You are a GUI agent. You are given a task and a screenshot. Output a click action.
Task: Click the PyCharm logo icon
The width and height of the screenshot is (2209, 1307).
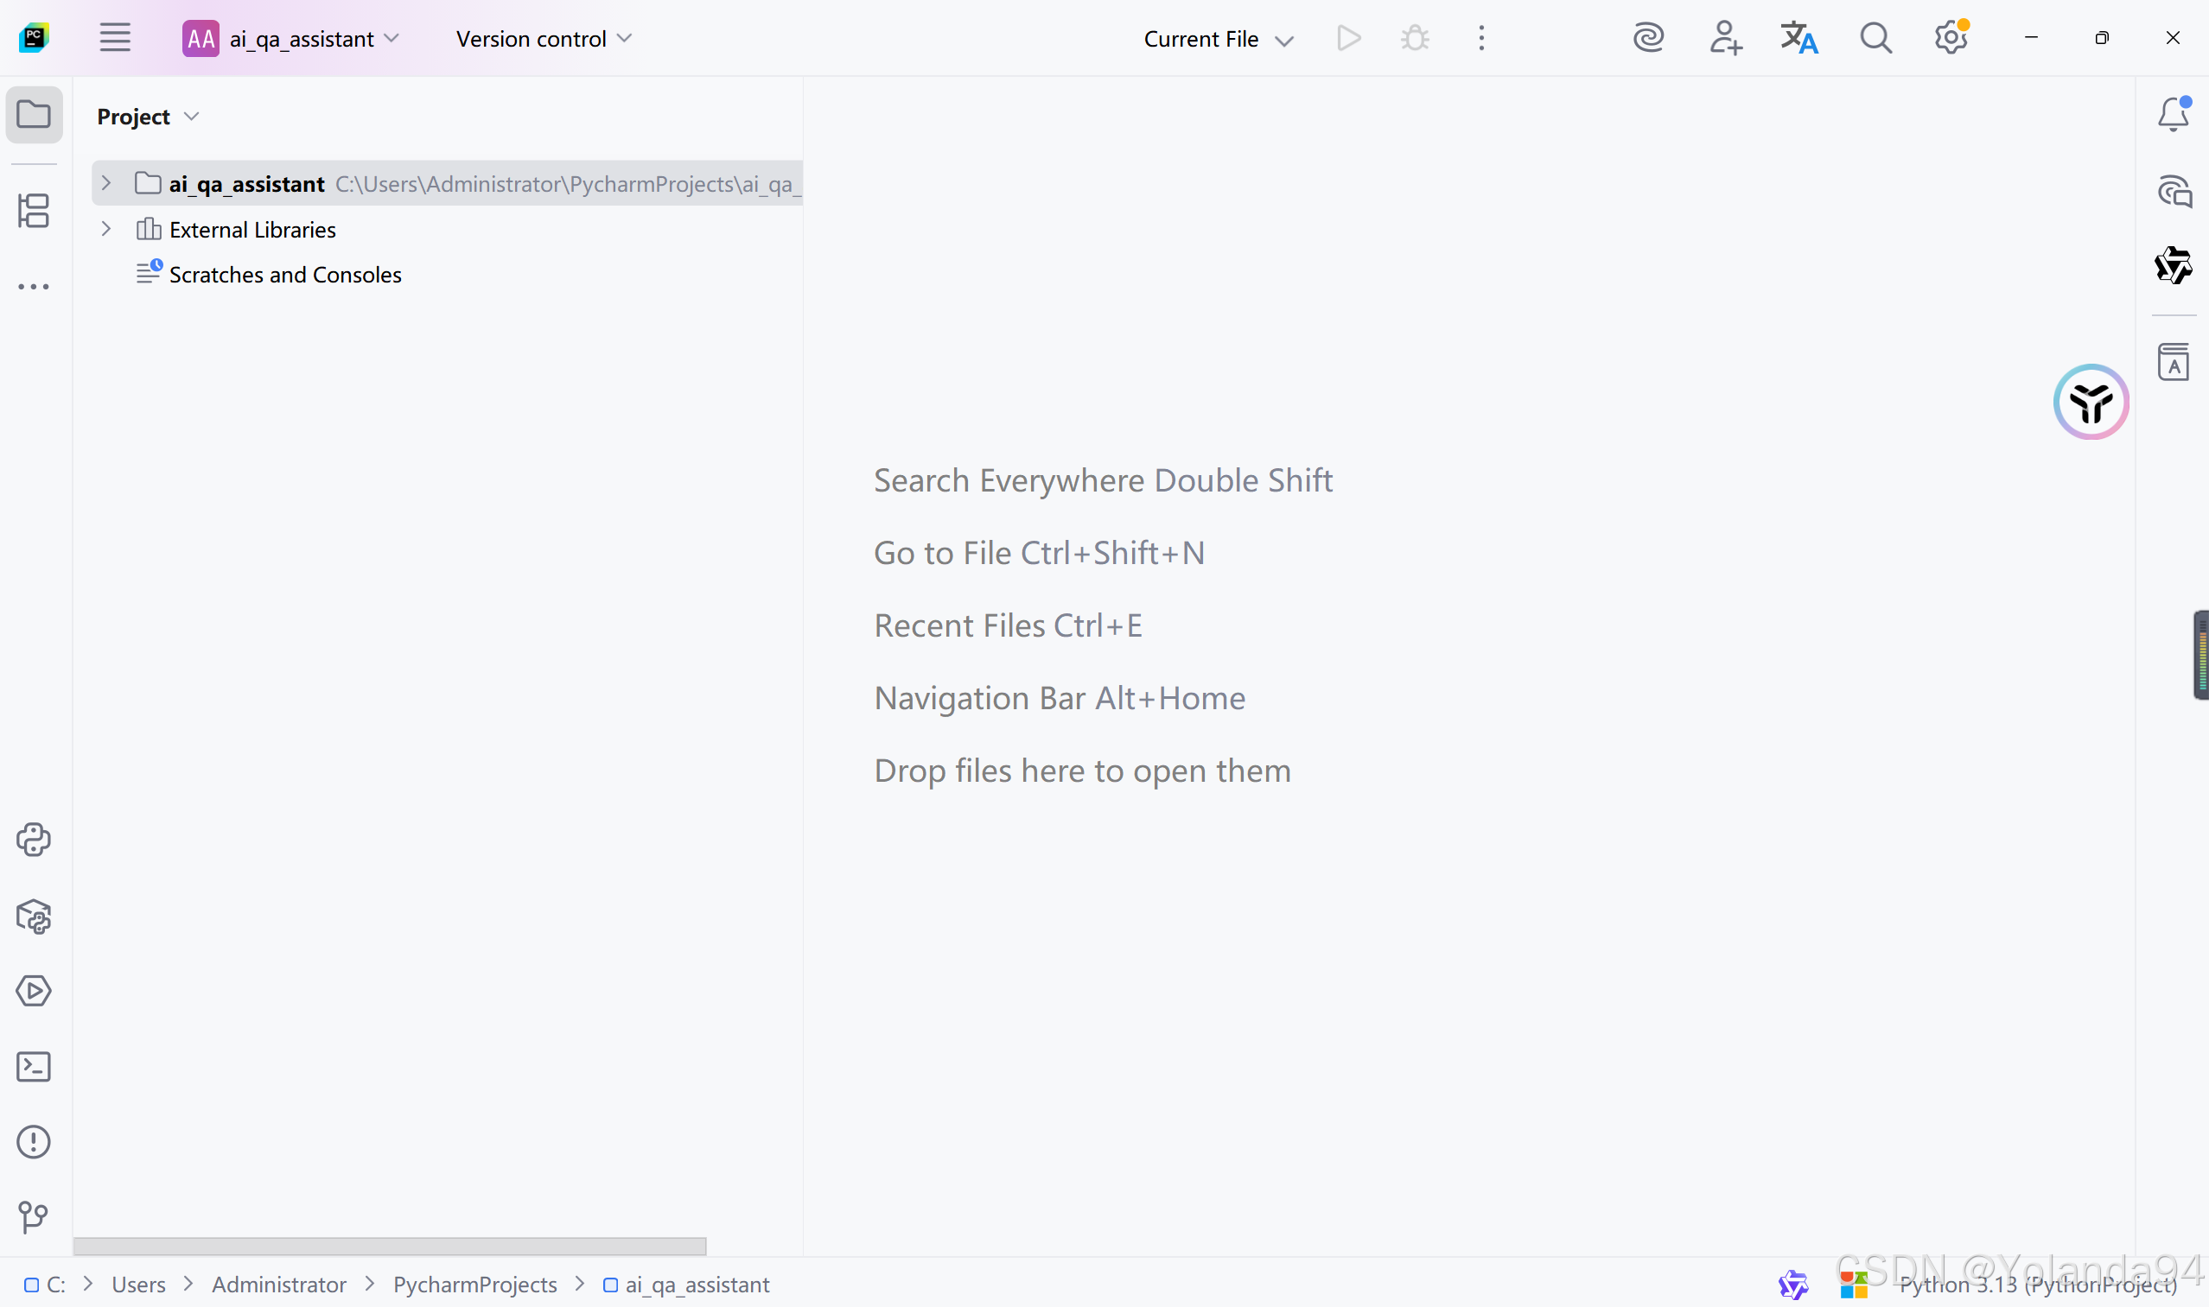pos(35,38)
